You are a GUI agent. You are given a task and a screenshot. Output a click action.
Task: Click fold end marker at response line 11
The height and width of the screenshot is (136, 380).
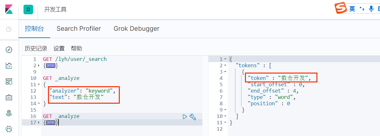tap(225, 123)
